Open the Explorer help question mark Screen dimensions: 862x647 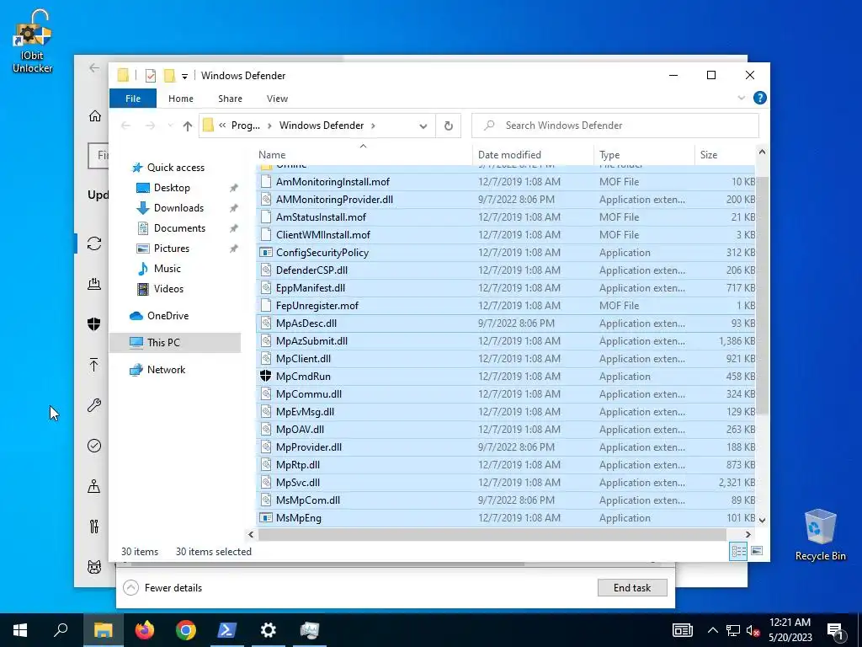[760, 98]
